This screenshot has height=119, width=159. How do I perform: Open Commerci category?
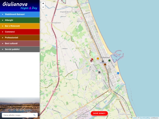[x=20, y=32]
